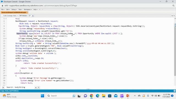Click line number 15 in the gutter
The image size is (176, 99).
pyautogui.click(x=4, y=43)
